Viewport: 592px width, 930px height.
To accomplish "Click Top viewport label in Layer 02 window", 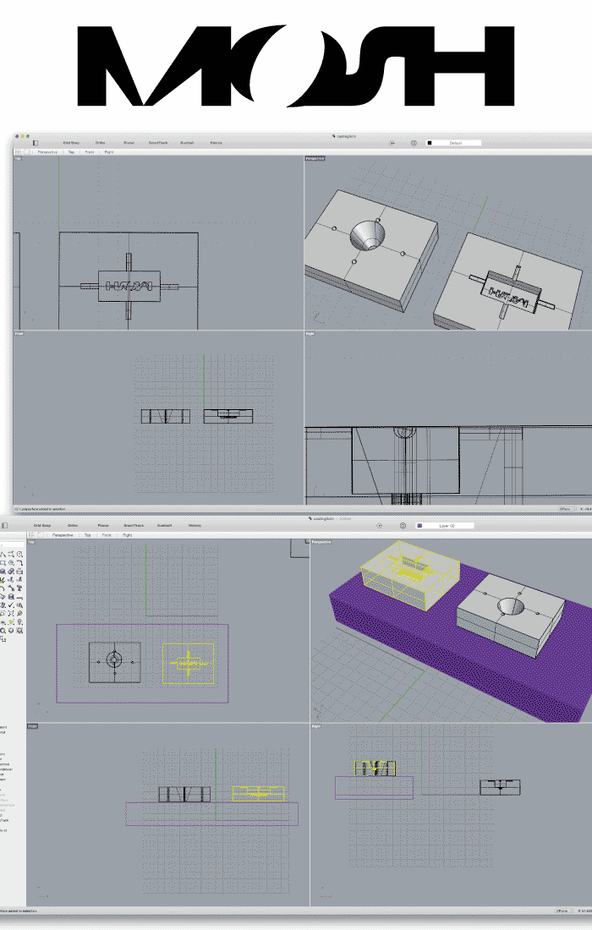I will coord(31,541).
